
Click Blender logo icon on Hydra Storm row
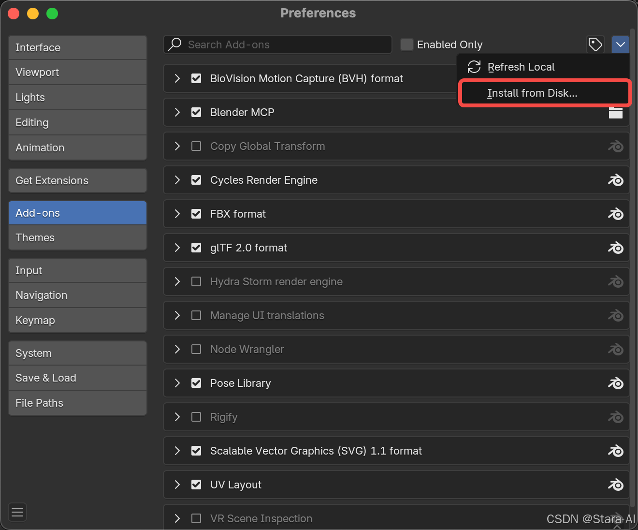(616, 281)
